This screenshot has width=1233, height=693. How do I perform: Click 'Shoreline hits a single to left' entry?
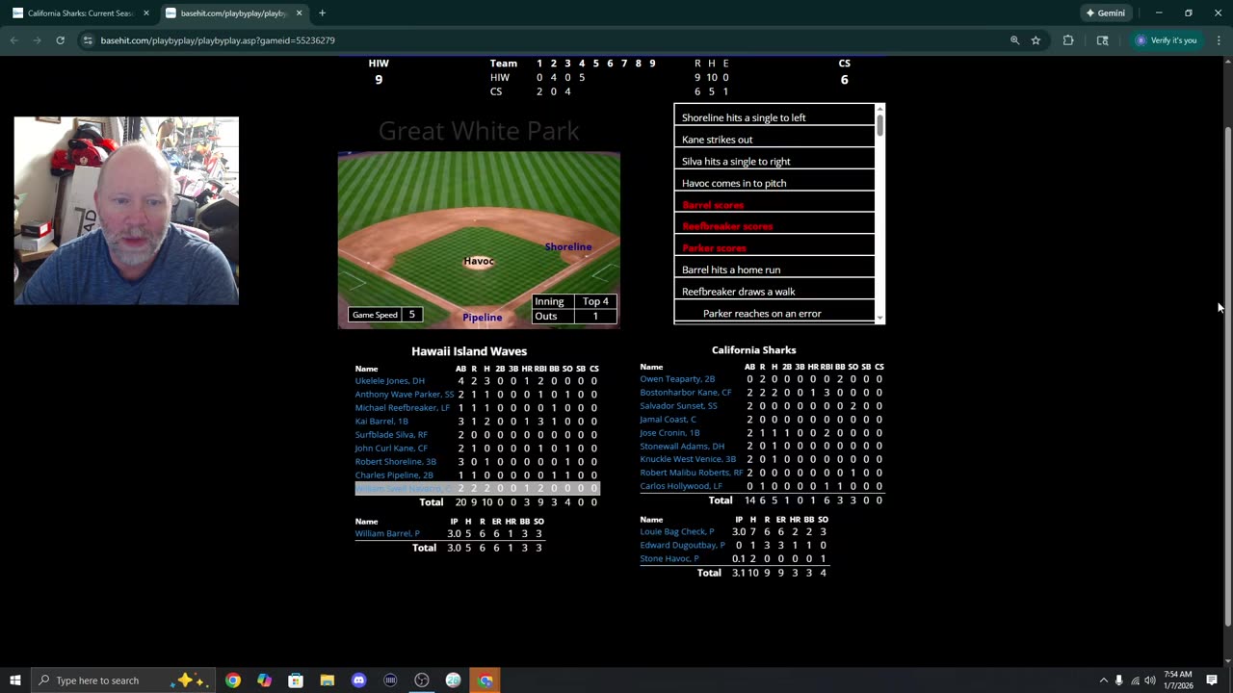[x=744, y=117]
